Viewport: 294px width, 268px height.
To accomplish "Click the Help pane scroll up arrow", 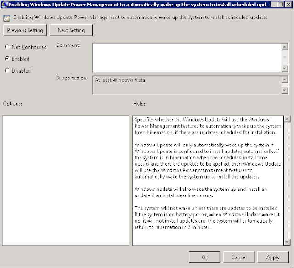I will (x=287, y=119).
